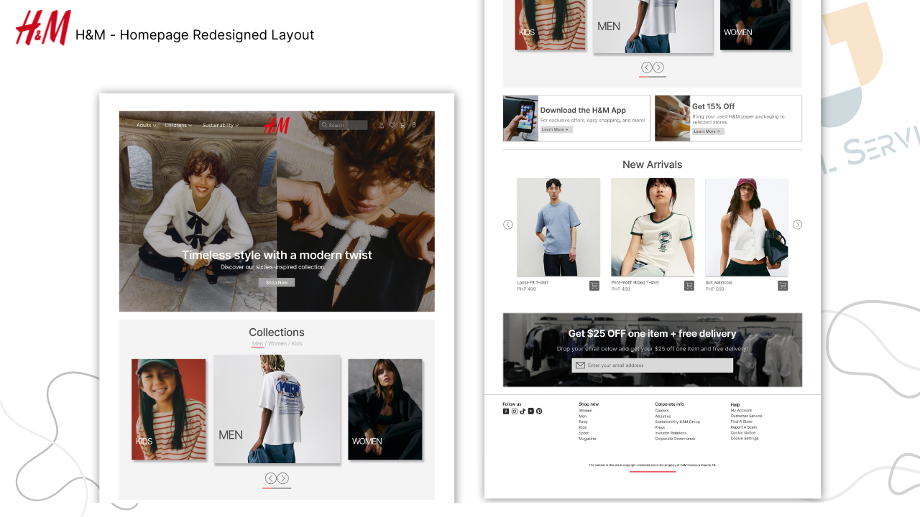Click 'Get $25 OFF one item + free delivery' heading

point(653,334)
